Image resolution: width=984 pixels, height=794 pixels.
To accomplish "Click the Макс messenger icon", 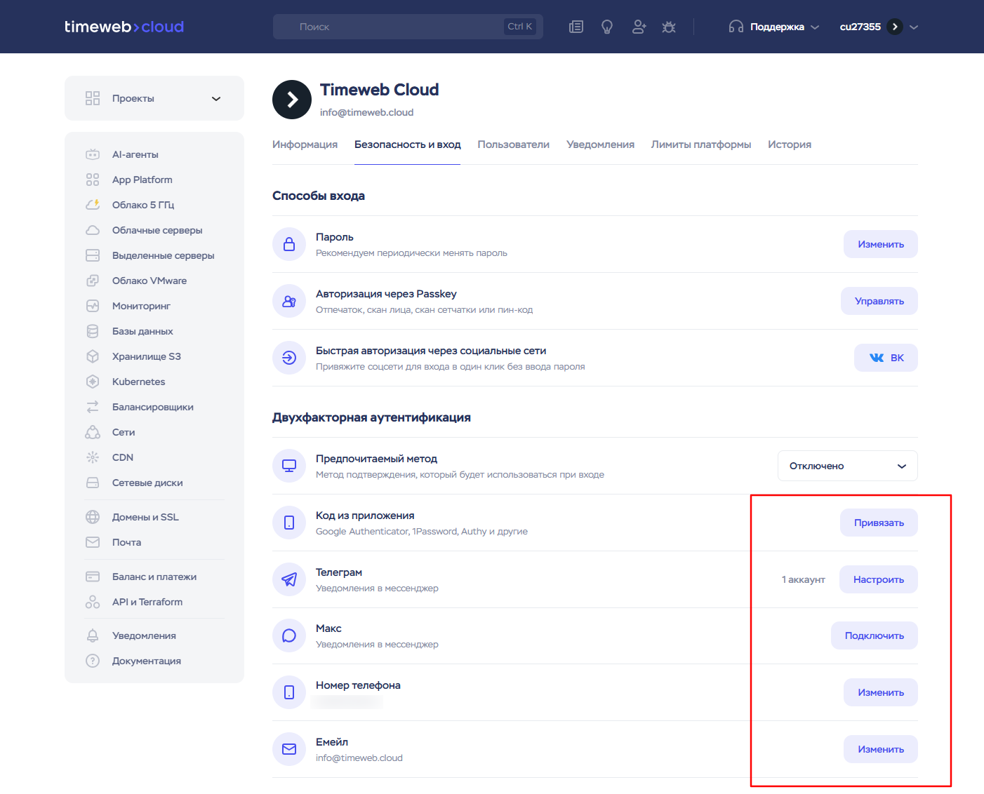I will pos(289,635).
